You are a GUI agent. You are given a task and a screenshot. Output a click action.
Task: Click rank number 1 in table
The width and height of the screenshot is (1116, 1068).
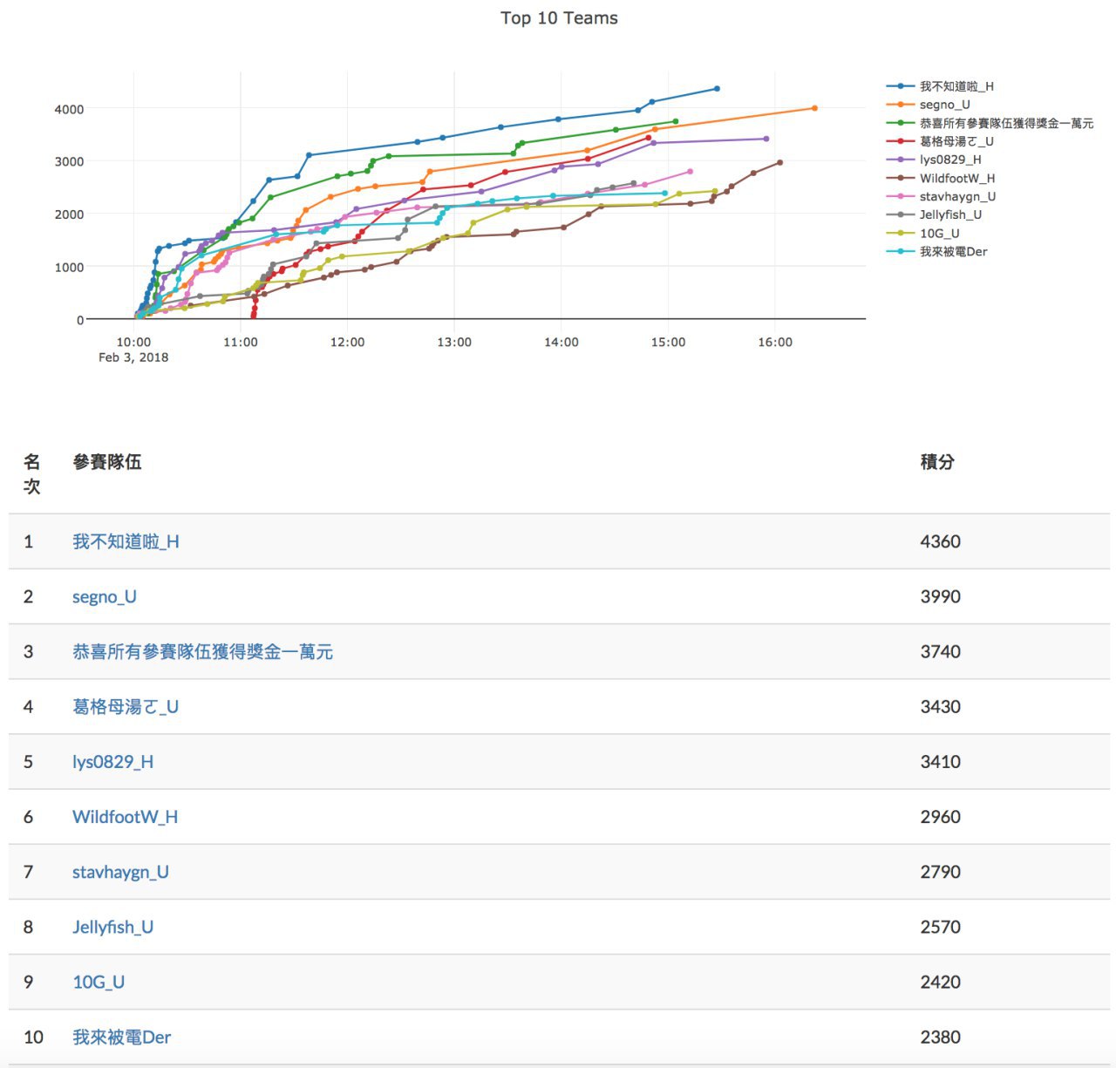point(29,541)
